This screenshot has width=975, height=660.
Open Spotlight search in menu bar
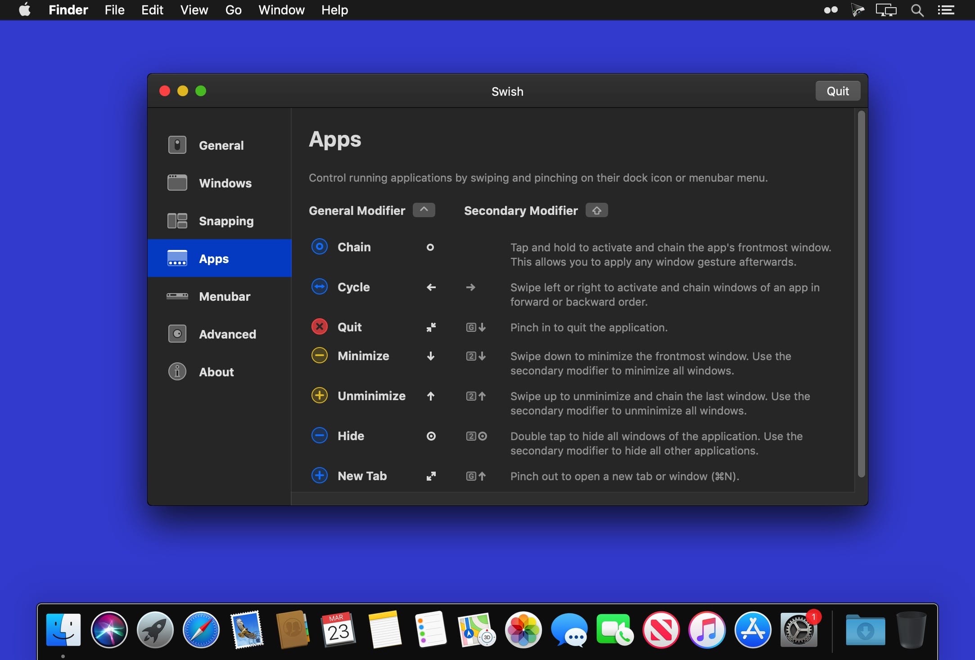tap(917, 10)
